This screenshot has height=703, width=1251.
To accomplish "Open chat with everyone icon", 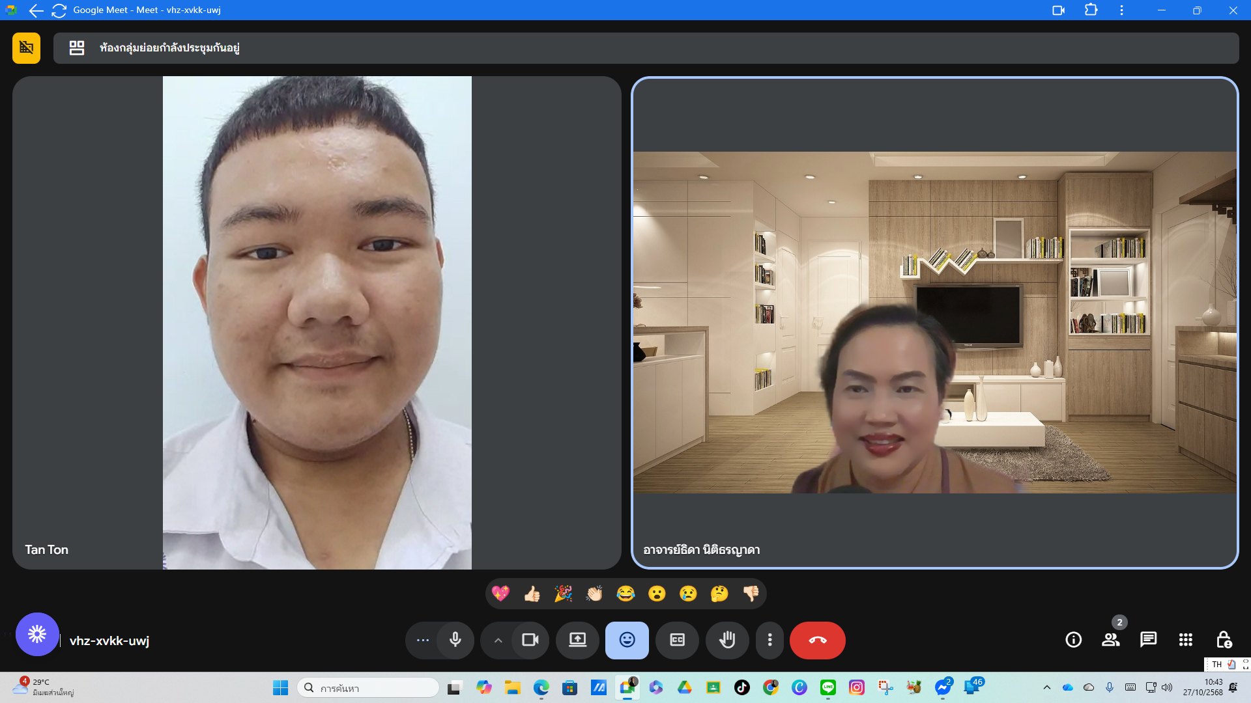I will pos(1148,640).
